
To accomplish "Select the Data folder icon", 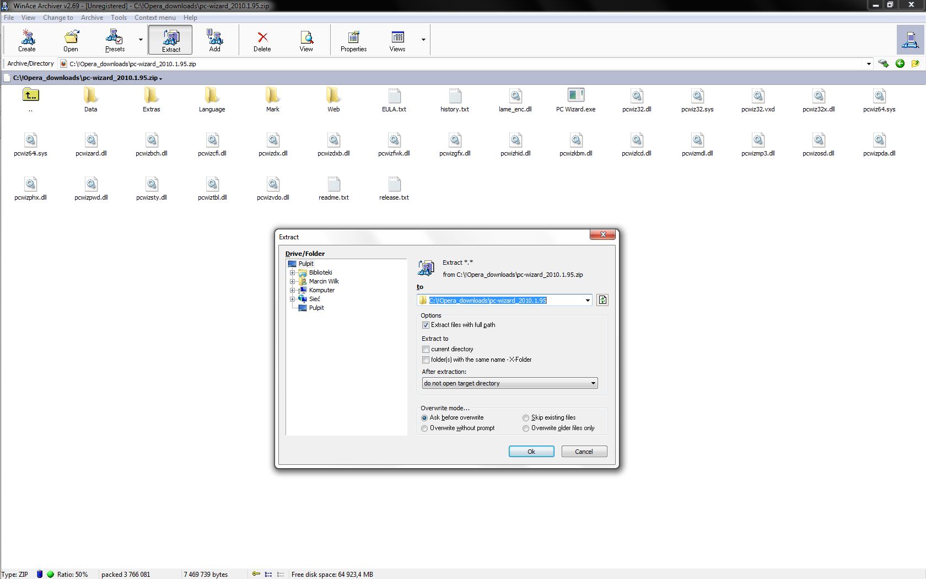I will 91,95.
